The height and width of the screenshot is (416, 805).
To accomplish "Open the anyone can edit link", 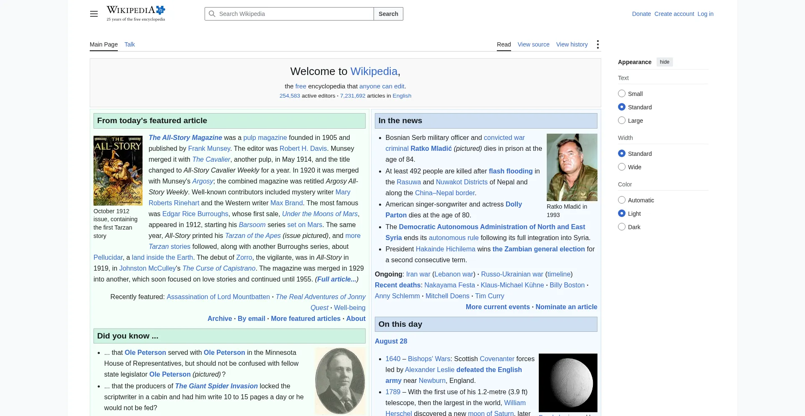I will (x=382, y=86).
